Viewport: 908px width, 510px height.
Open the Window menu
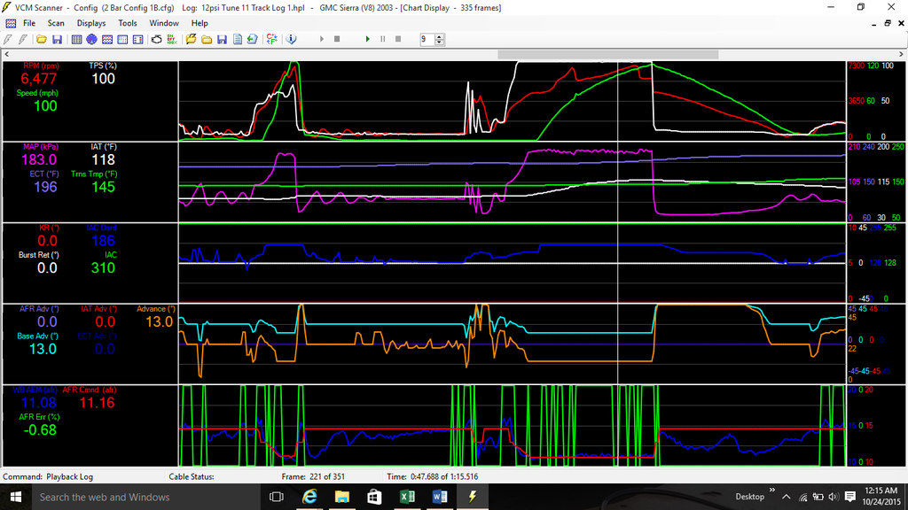164,23
